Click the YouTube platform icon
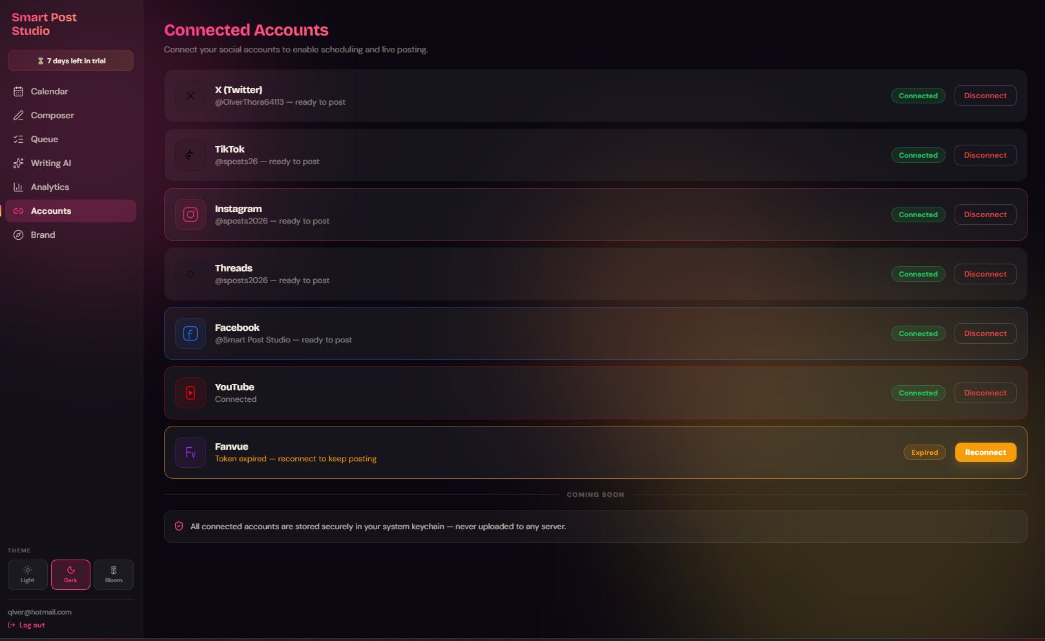This screenshot has width=1045, height=641. pos(191,393)
